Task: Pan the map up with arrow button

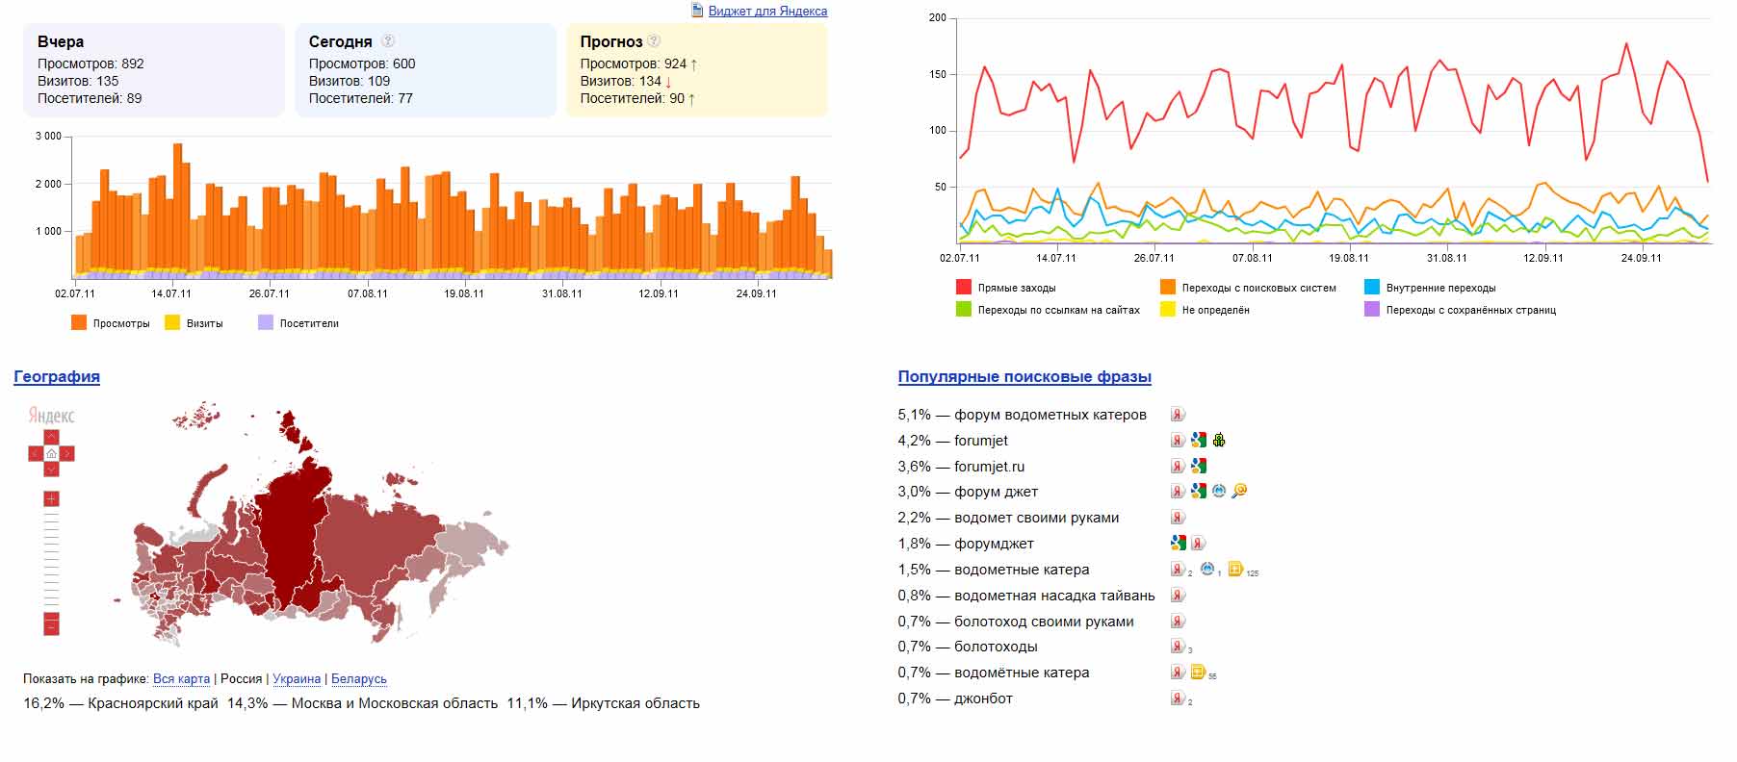Action: [x=51, y=438]
